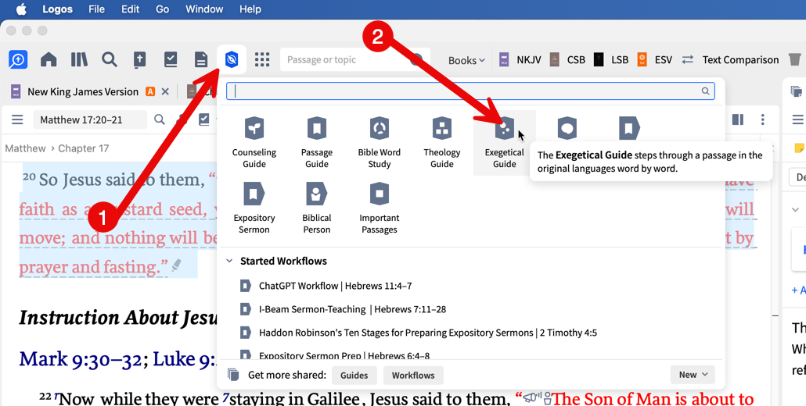Open the Books dropdown

pyautogui.click(x=466, y=60)
